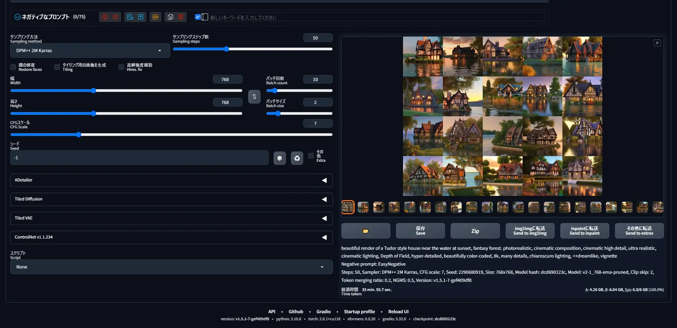Image resolution: width=677 pixels, height=328 pixels.
Task: Enable the Tiling checkbox
Action: (x=57, y=67)
